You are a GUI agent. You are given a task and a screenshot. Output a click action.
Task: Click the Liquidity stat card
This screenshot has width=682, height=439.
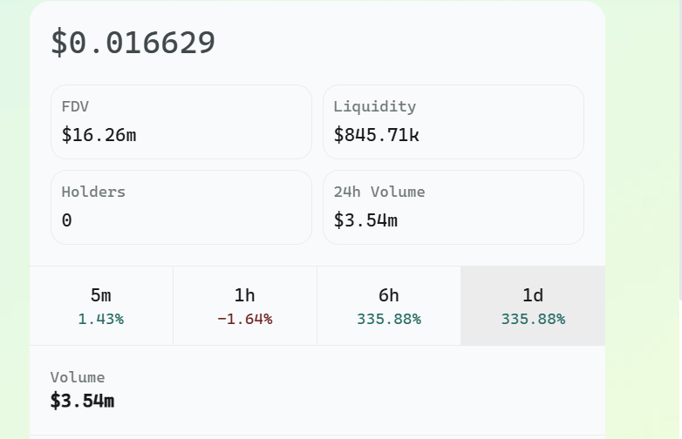(x=454, y=122)
